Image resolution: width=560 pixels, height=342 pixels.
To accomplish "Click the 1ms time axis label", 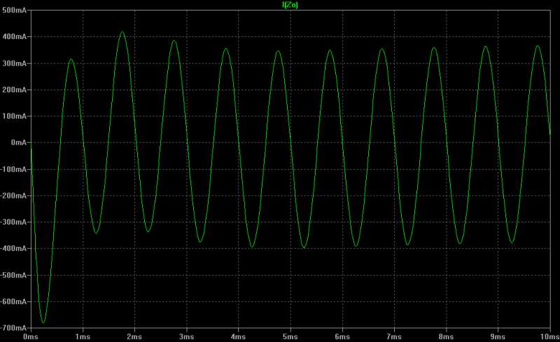I will click(83, 336).
